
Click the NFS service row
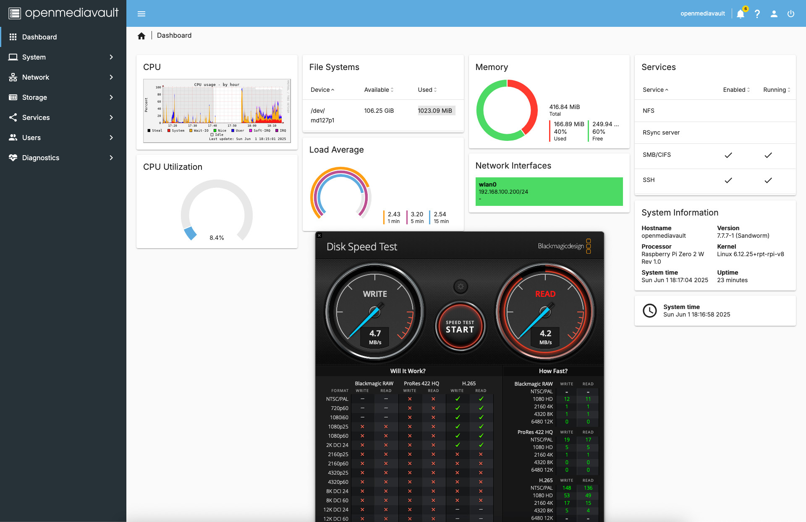(x=715, y=111)
